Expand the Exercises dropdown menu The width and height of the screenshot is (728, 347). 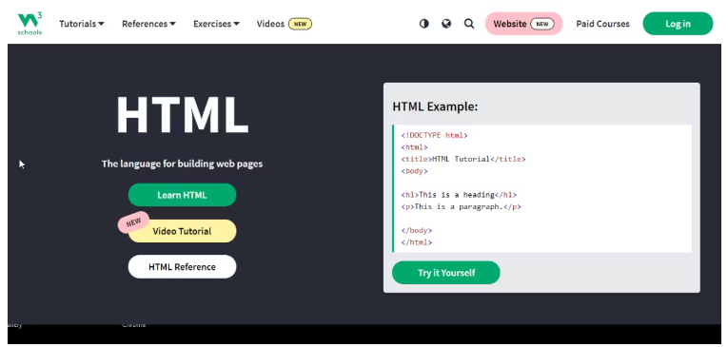[216, 24]
